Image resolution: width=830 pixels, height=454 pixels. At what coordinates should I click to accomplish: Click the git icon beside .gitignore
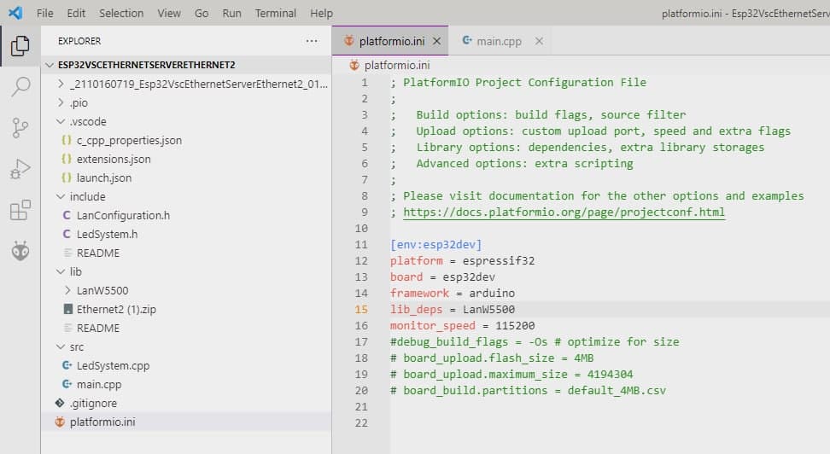tap(60, 403)
